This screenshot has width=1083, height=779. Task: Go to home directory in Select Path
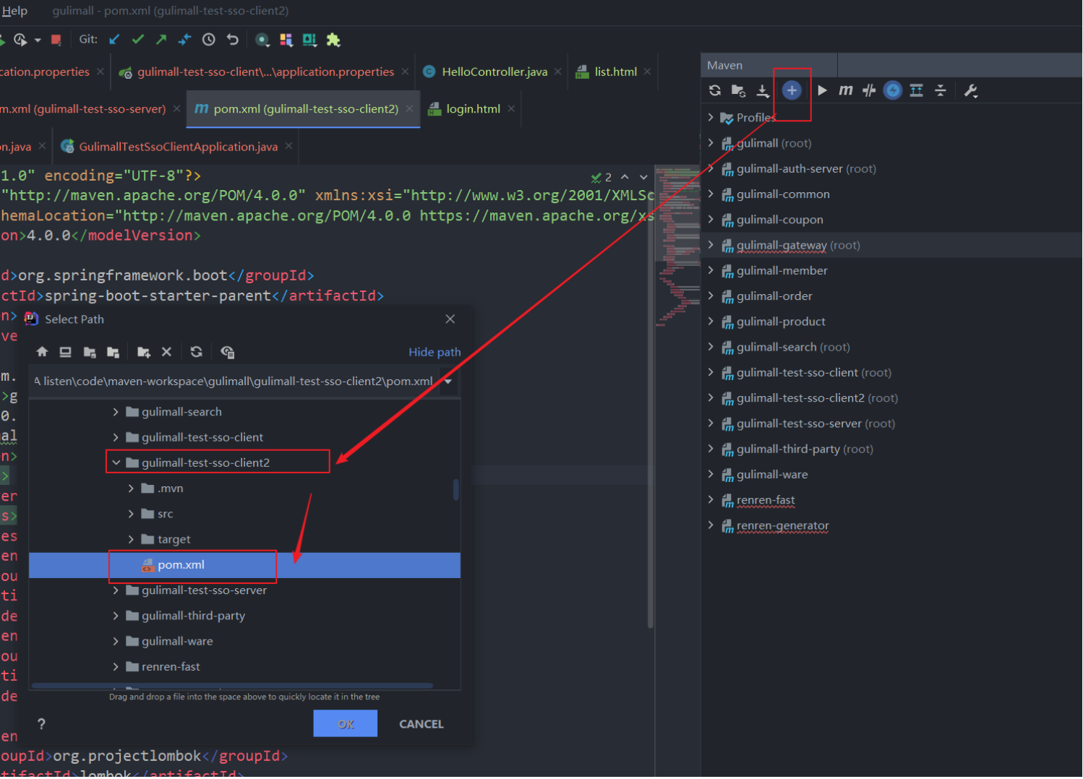click(42, 352)
